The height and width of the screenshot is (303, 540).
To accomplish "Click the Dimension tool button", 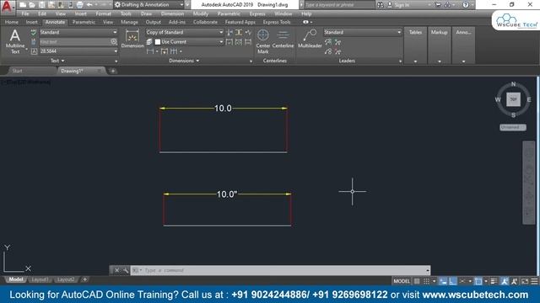I will [x=132, y=39].
